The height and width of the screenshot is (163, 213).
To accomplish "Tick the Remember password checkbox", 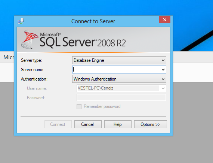I will tap(79, 106).
